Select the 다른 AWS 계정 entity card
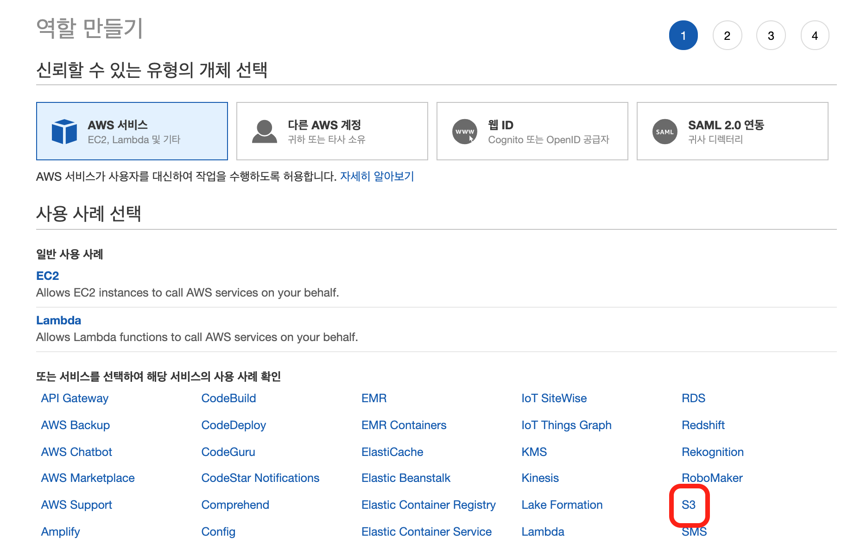Image resolution: width=848 pixels, height=544 pixels. [332, 131]
